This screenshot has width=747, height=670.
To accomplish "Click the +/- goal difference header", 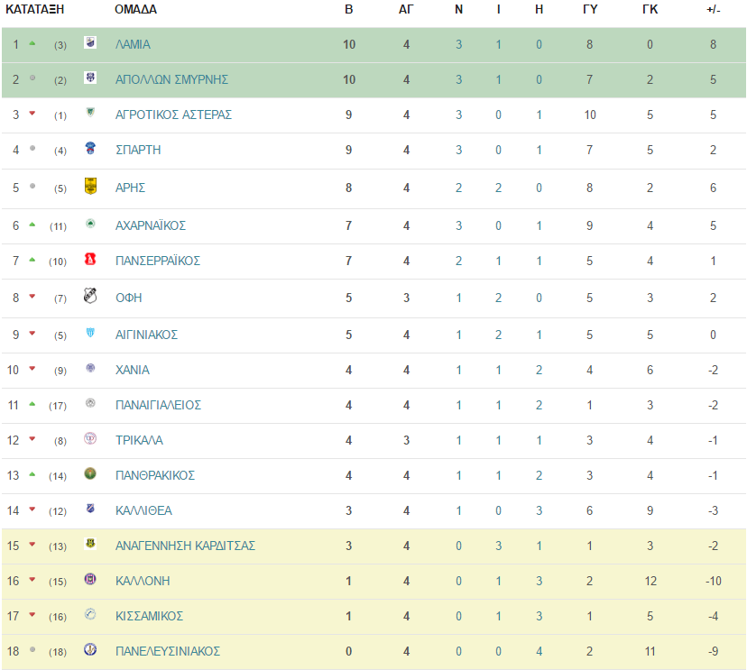I will (714, 10).
